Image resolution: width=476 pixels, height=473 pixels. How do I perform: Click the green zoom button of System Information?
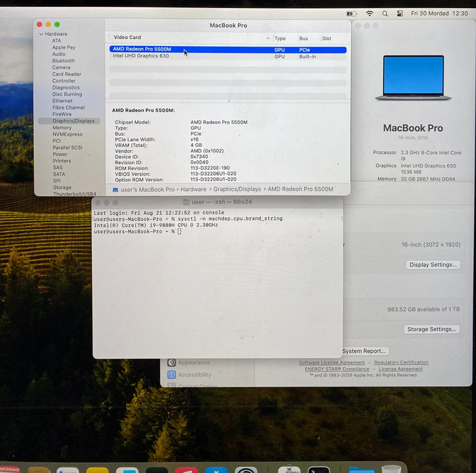pos(57,24)
